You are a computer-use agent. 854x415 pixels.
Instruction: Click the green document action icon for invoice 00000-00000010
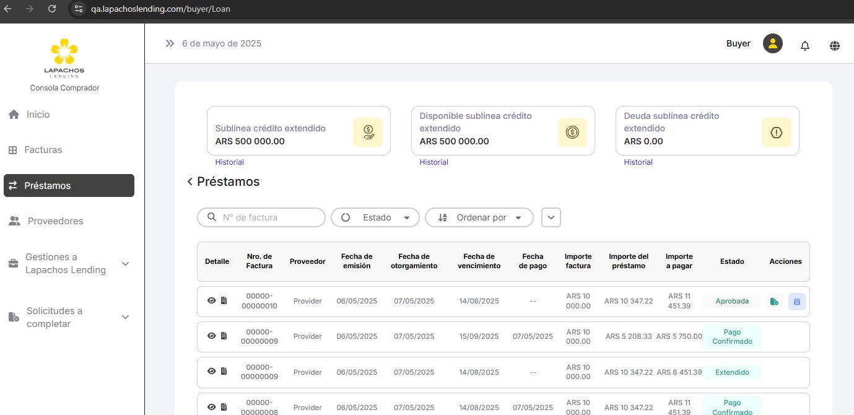click(774, 302)
